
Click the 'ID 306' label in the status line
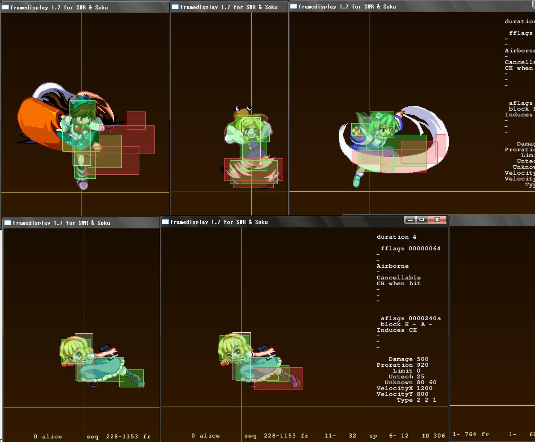433,436
